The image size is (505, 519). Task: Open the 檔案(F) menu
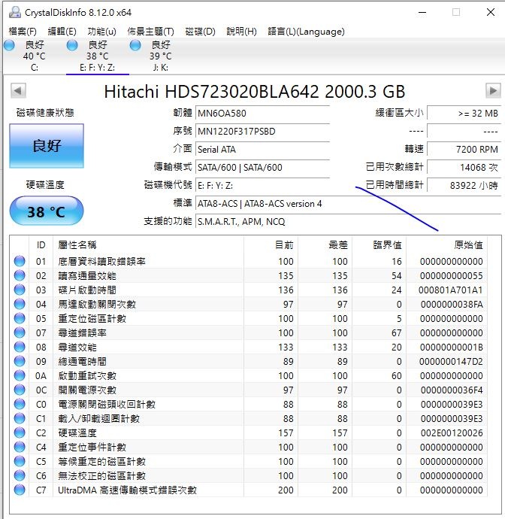(23, 32)
